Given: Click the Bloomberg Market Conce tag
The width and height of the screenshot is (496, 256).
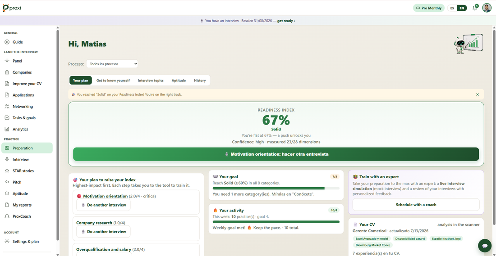Looking at the screenshot, I should [372, 245].
